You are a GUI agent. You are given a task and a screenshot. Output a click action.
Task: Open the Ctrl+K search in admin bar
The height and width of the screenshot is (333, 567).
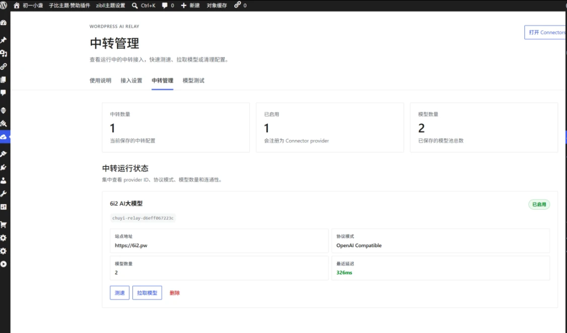pos(143,6)
